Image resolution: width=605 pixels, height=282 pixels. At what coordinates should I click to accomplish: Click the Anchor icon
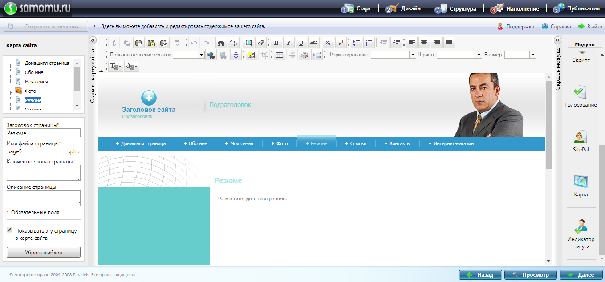click(236, 55)
